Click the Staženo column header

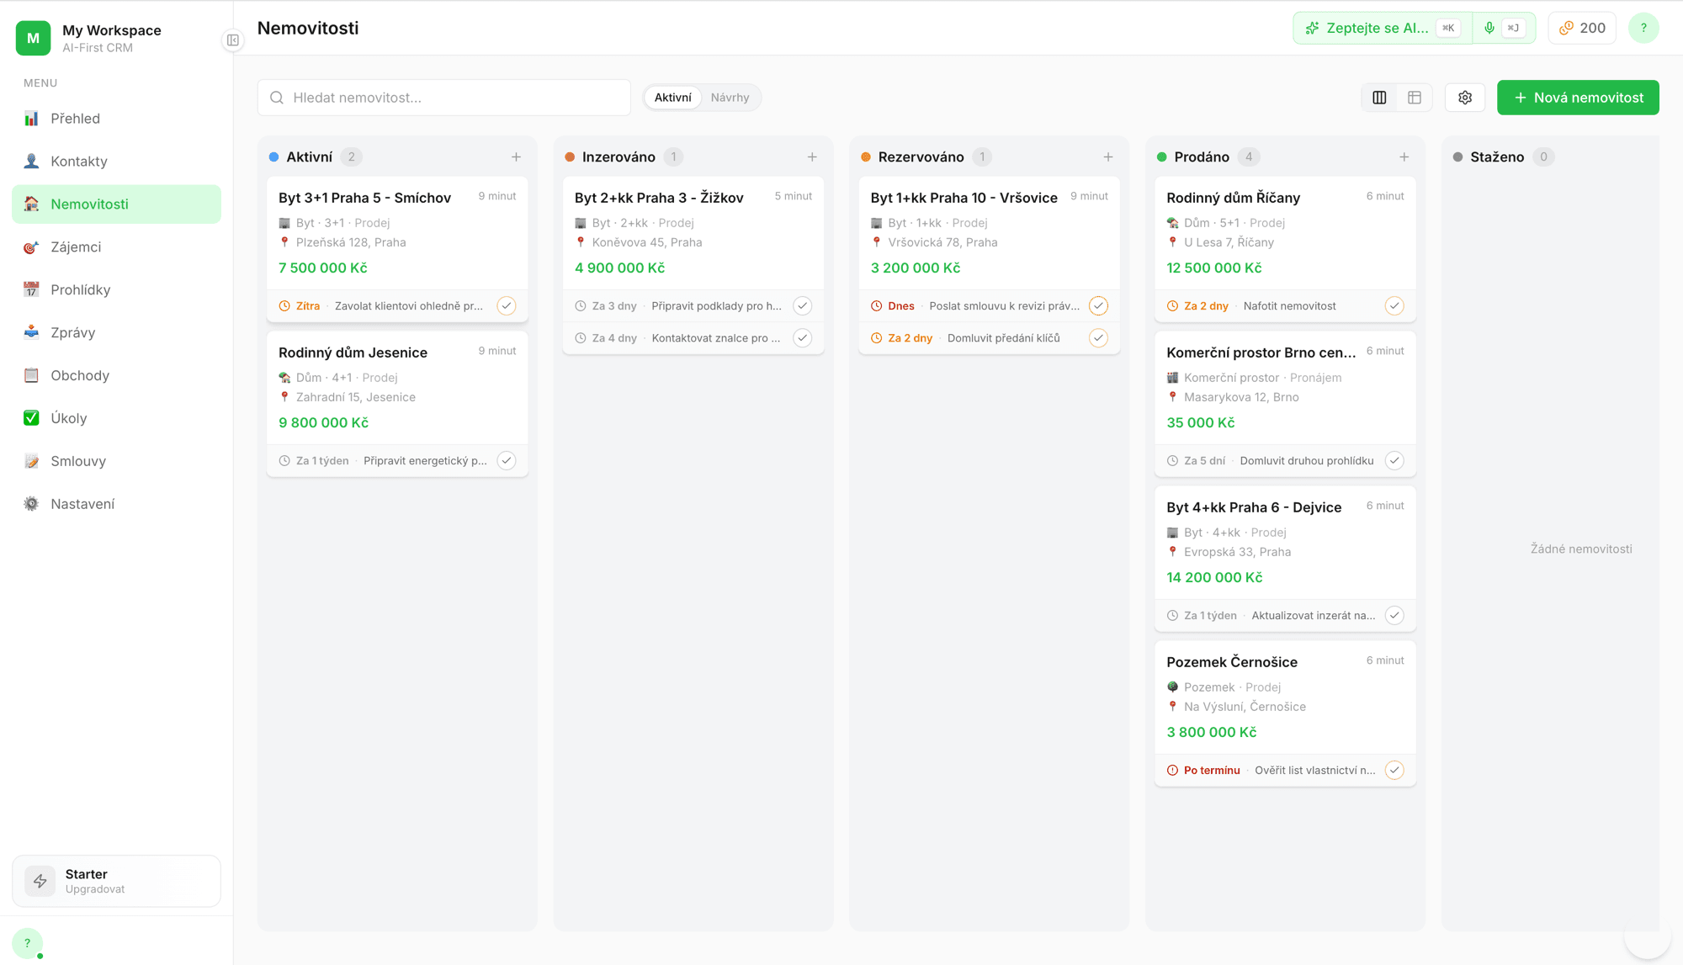(x=1497, y=157)
